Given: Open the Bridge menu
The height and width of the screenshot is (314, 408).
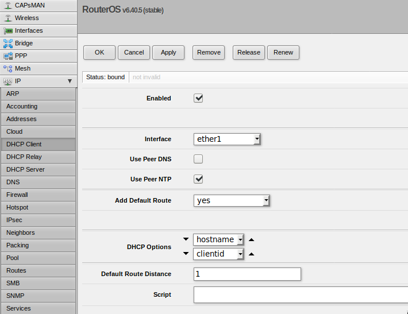Looking at the screenshot, I should [39, 43].
